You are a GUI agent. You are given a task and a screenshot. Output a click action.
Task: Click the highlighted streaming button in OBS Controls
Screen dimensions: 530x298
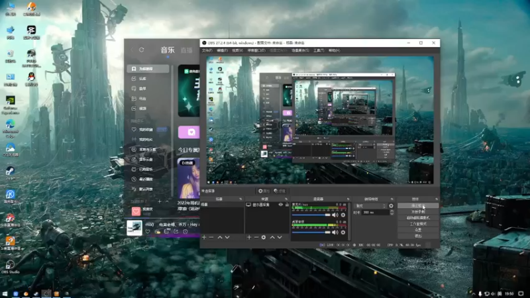(x=418, y=205)
